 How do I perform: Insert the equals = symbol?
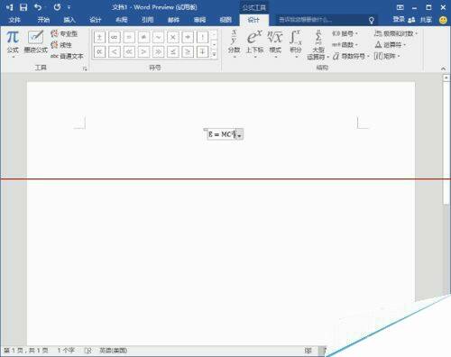129,37
